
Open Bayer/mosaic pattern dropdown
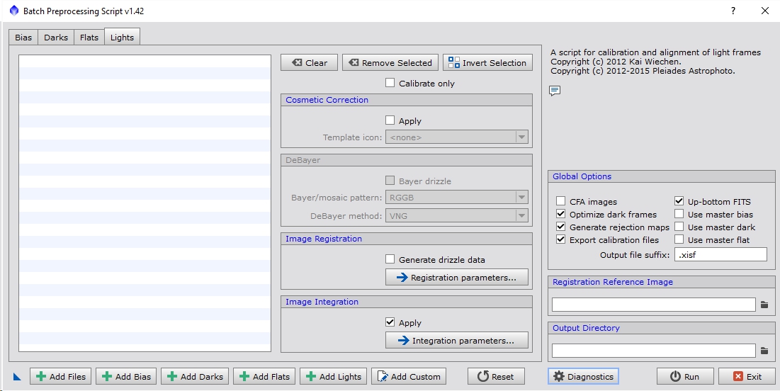click(457, 198)
